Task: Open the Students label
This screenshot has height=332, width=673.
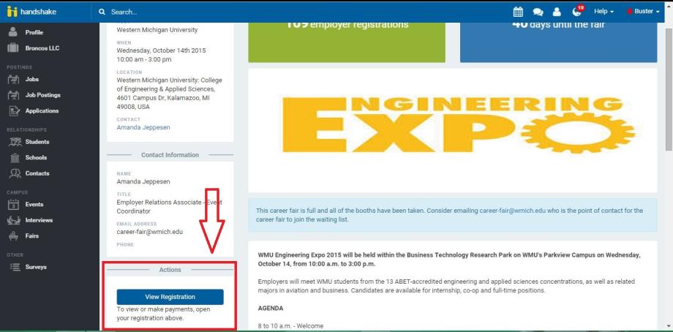Action: [x=37, y=142]
